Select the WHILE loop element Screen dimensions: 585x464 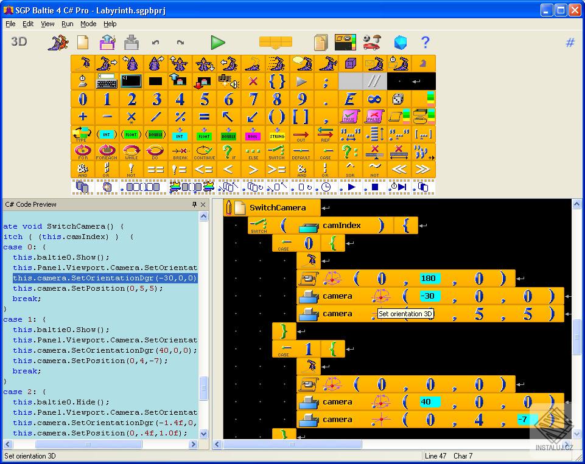131,152
